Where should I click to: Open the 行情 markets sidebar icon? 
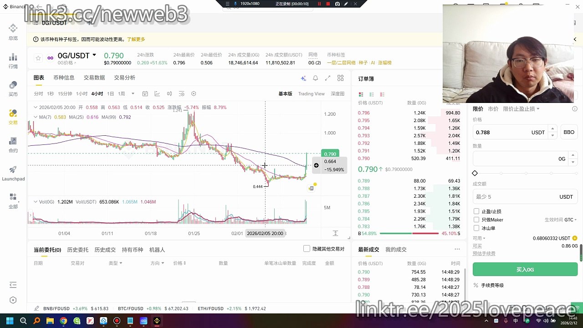[13, 57]
